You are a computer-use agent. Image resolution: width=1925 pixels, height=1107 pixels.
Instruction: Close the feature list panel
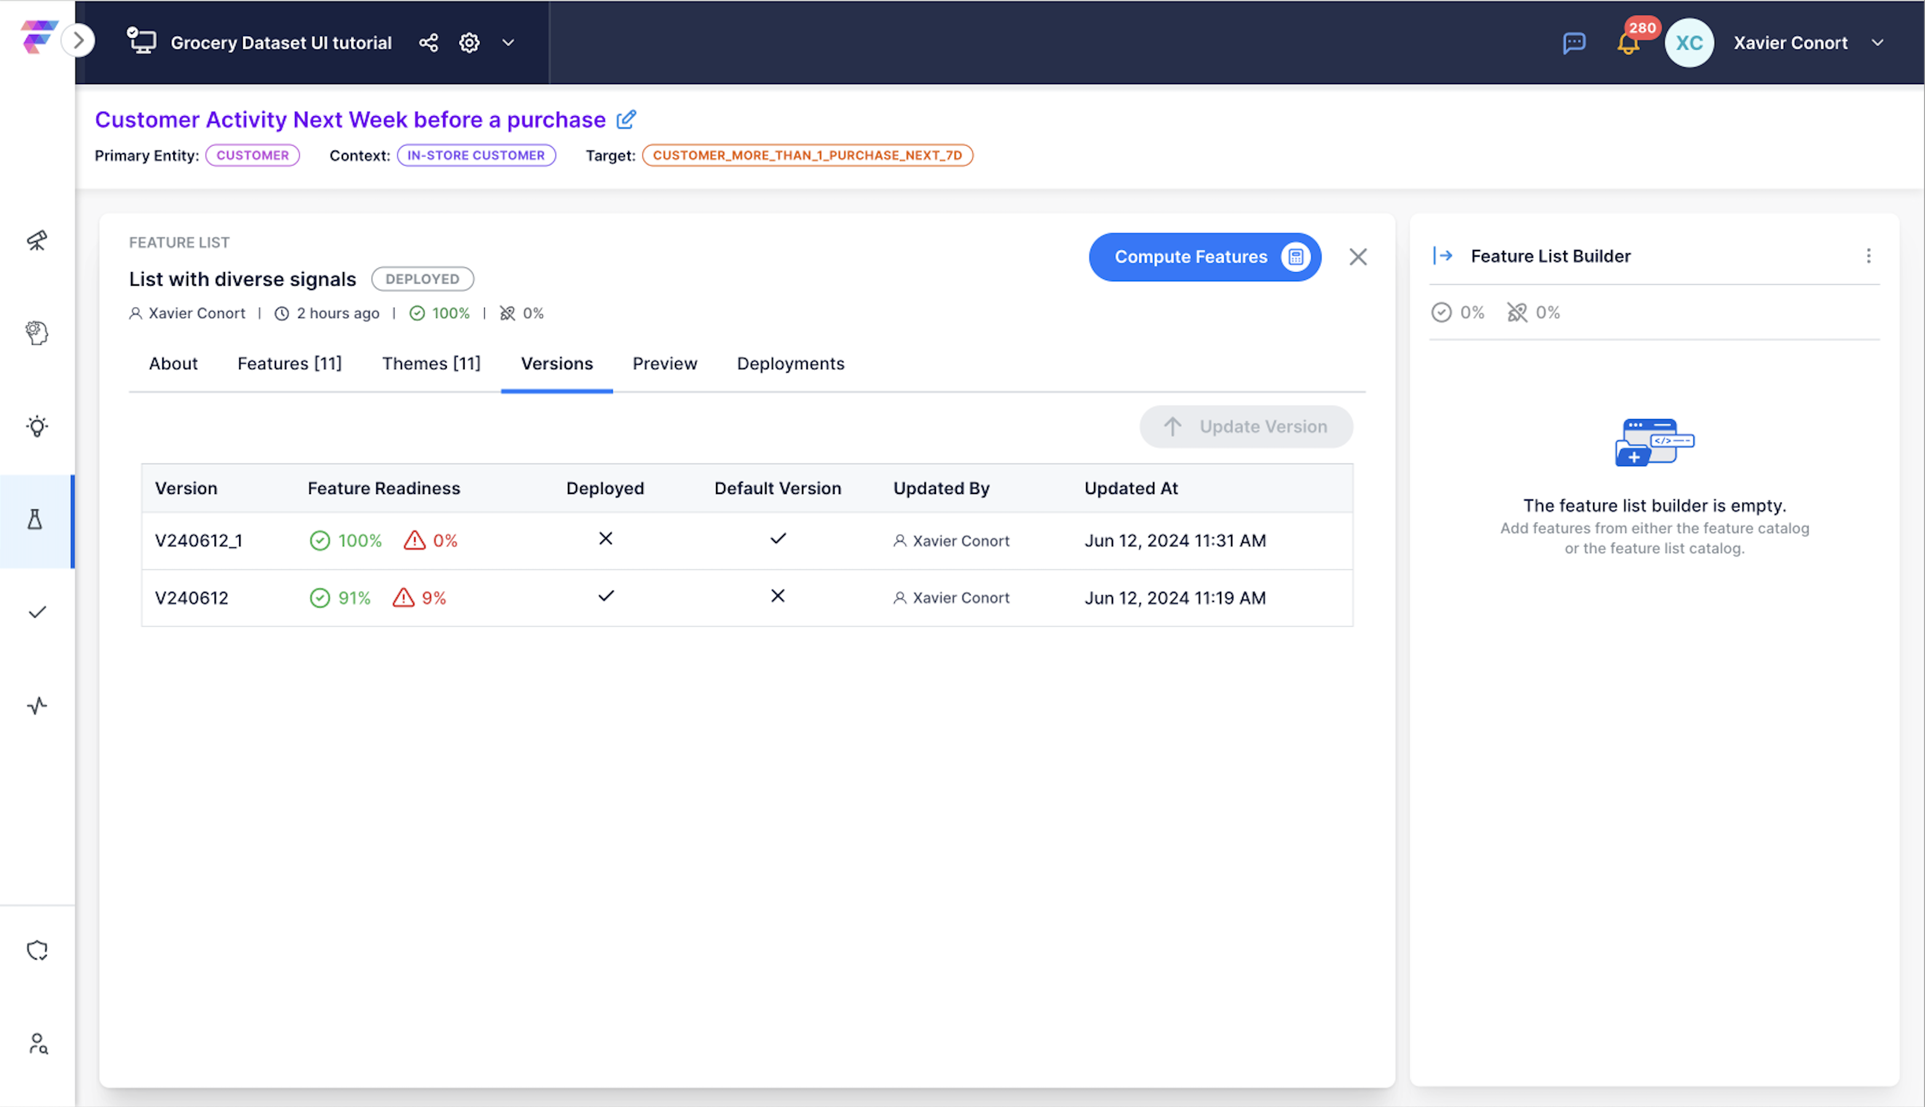[1358, 257]
